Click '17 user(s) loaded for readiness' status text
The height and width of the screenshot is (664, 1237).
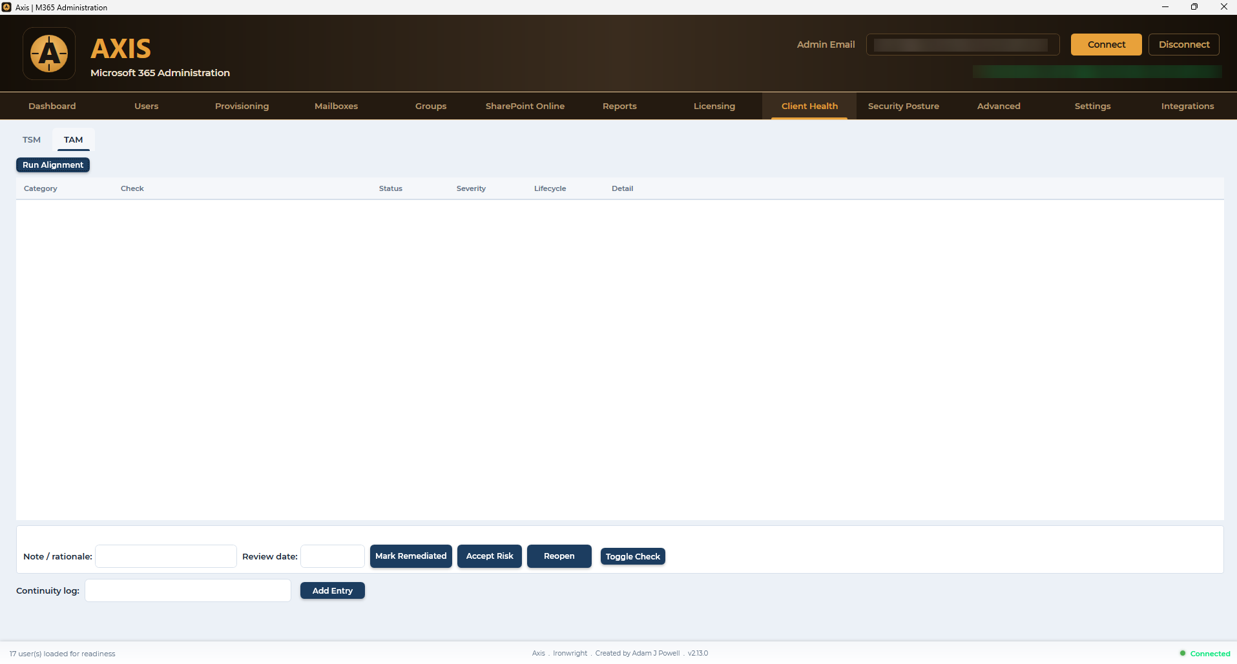pyautogui.click(x=63, y=654)
